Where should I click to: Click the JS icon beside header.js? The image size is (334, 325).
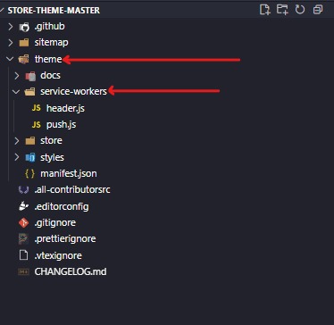point(37,108)
